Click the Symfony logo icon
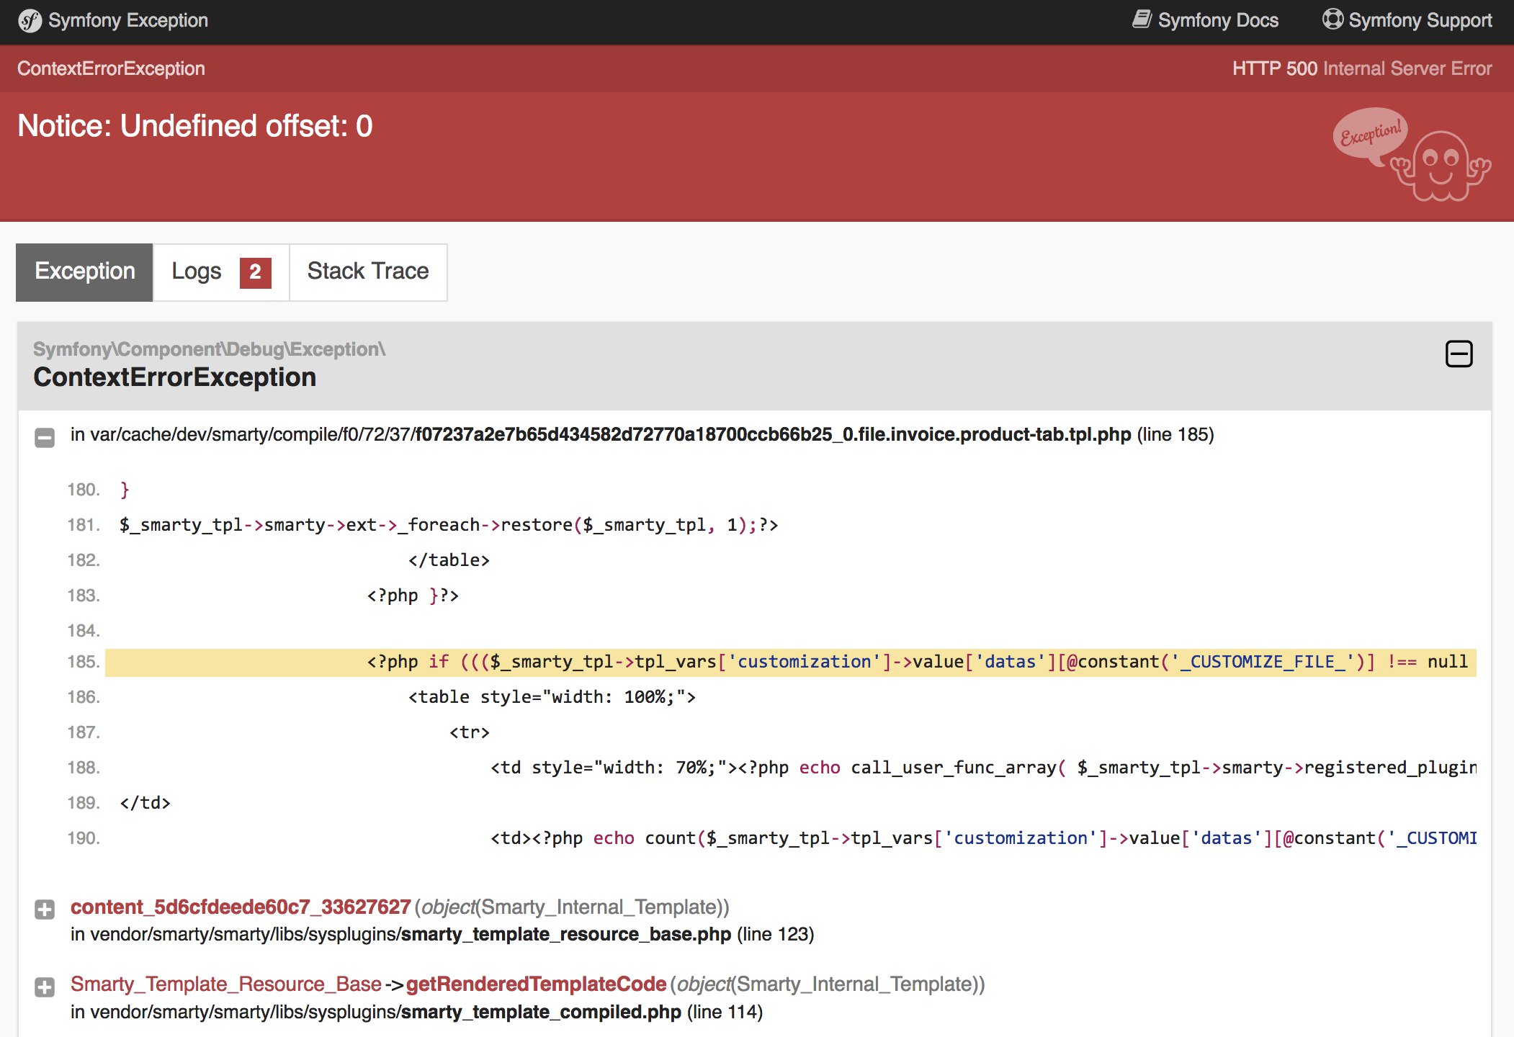The width and height of the screenshot is (1514, 1037). (x=30, y=21)
